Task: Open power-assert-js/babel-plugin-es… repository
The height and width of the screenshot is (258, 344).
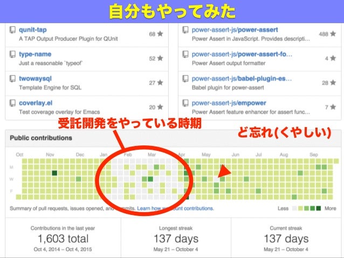Action: coord(242,79)
